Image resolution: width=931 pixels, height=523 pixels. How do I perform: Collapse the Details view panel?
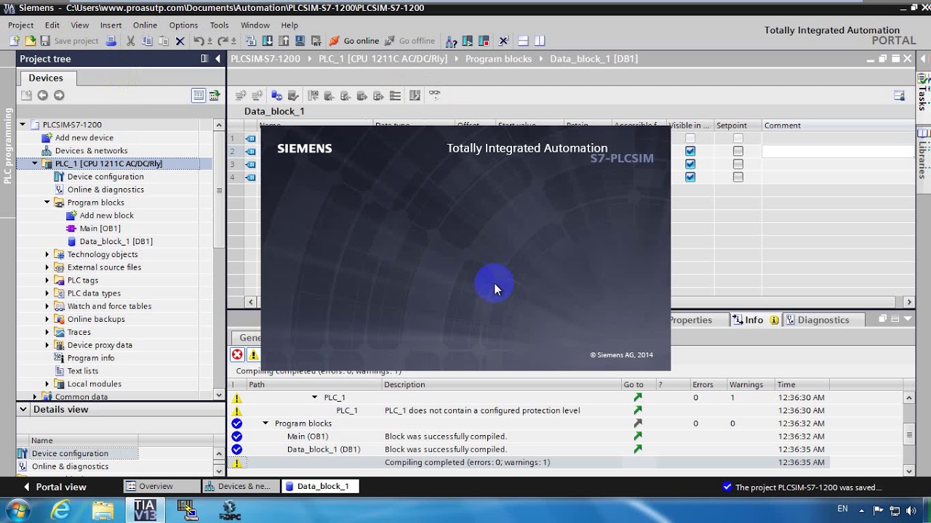pyautogui.click(x=23, y=410)
